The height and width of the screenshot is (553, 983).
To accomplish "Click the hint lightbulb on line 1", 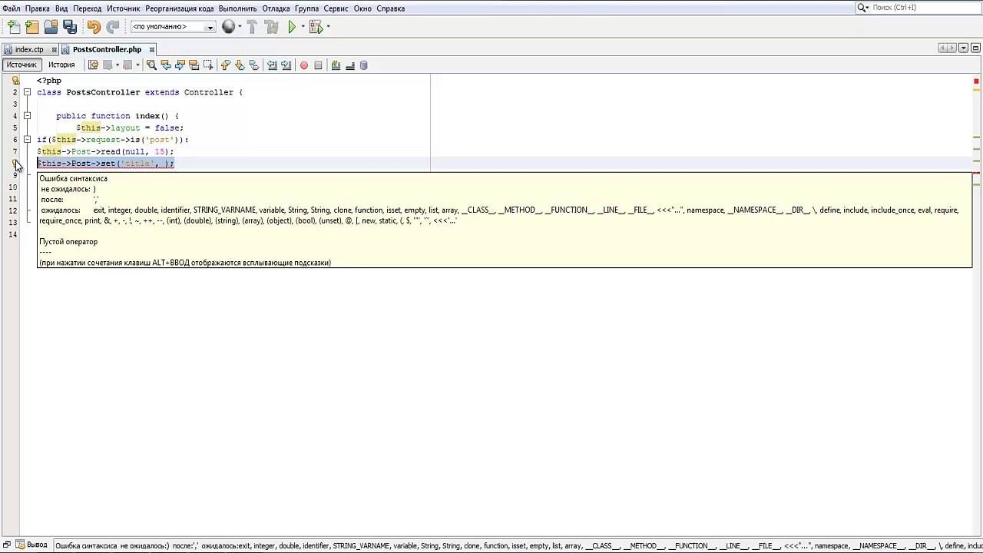I will (15, 80).
